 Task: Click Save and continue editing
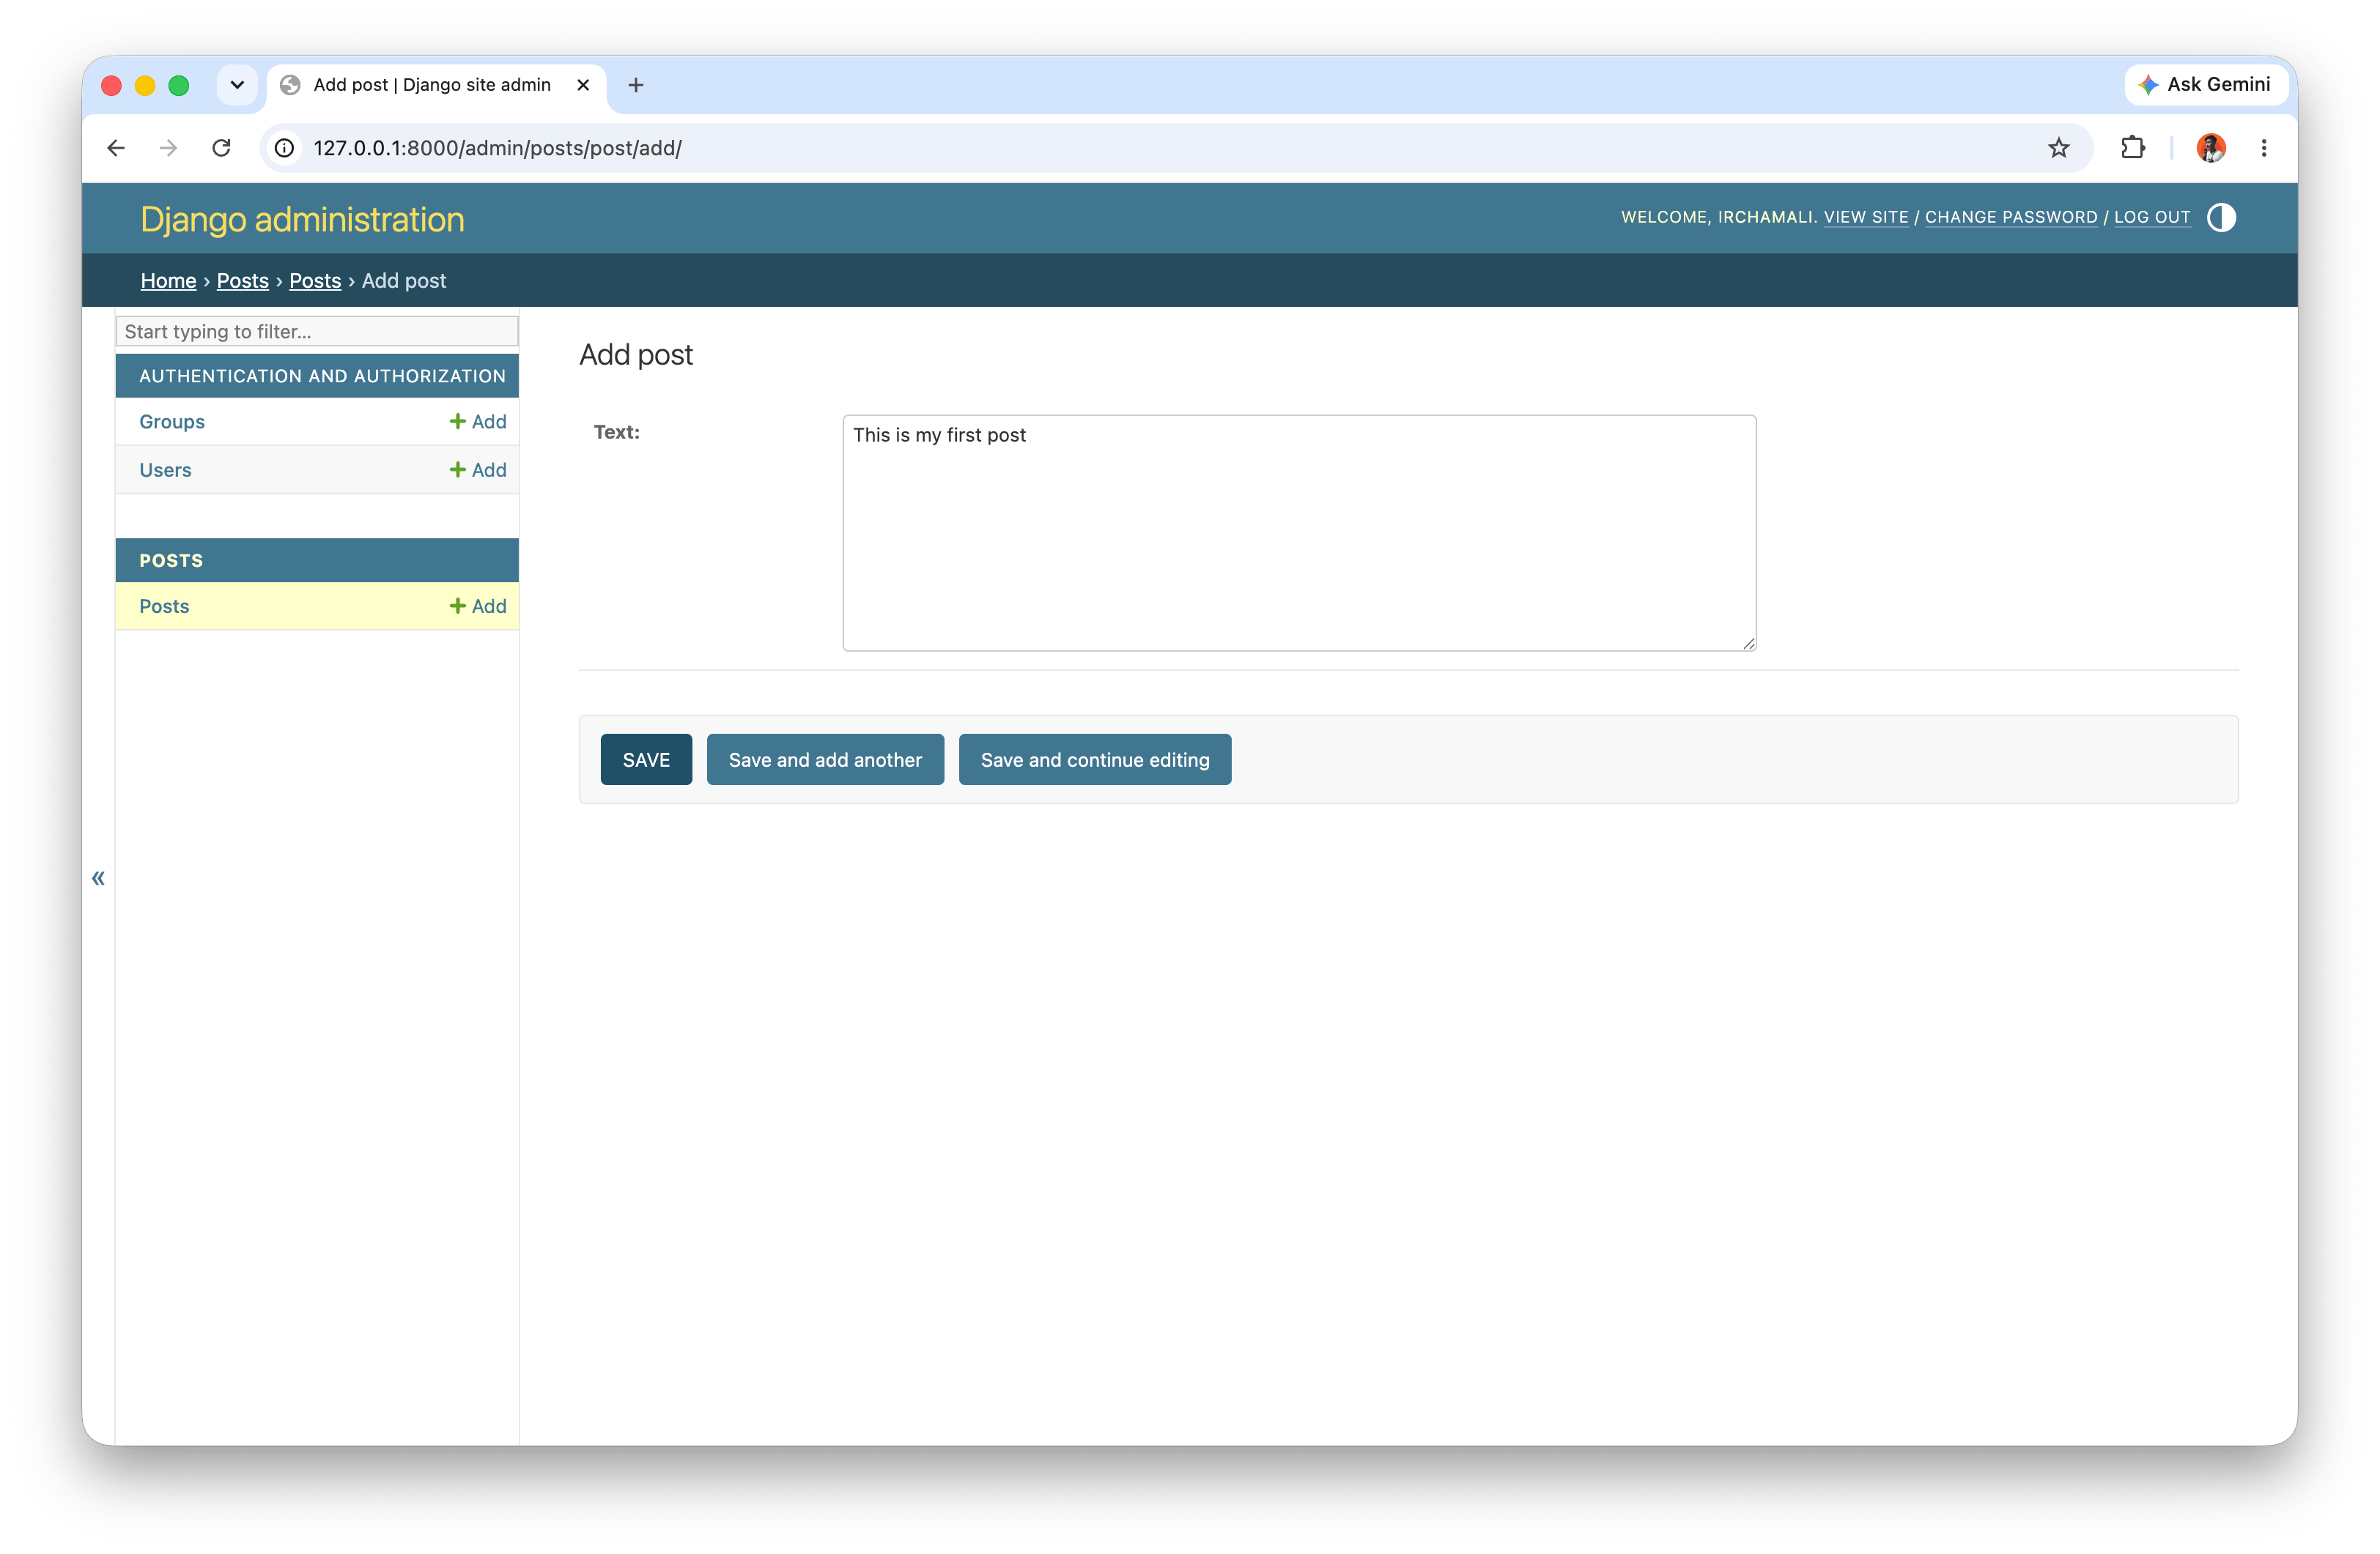pyautogui.click(x=1095, y=759)
